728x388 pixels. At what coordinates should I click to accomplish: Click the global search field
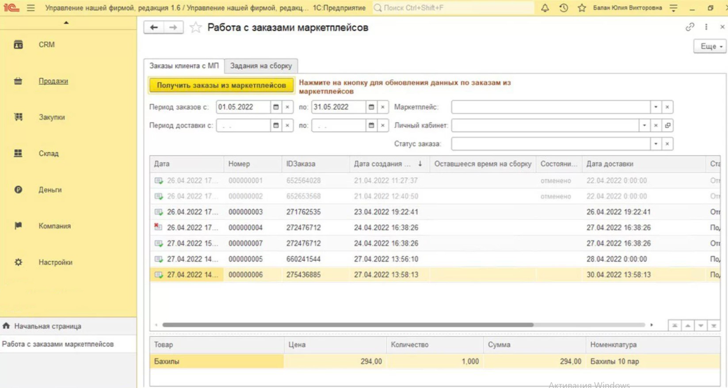454,8
